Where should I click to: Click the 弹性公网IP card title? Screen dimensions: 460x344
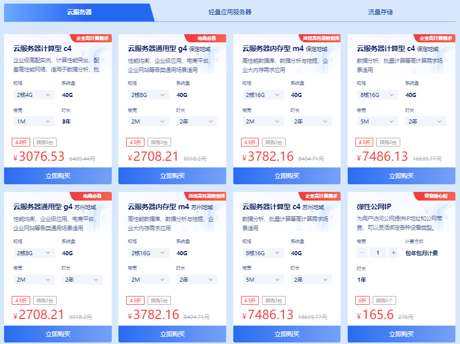coord(374,207)
